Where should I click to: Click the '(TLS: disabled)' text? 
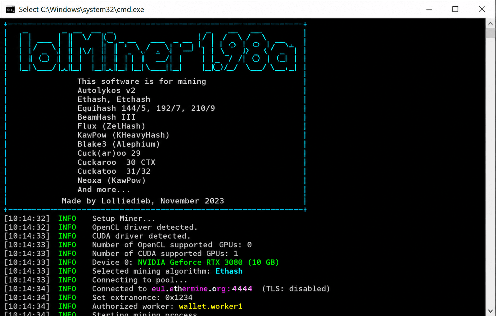[296, 289]
